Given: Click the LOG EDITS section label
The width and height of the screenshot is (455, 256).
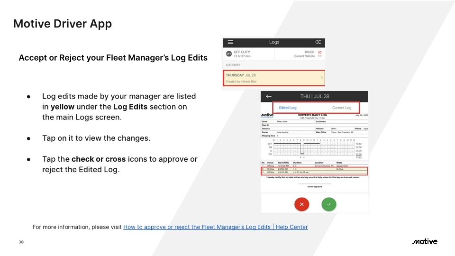Looking at the screenshot, I should 233,65.
